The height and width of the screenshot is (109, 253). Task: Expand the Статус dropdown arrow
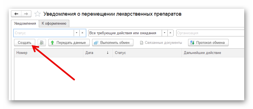pyautogui.click(x=77, y=33)
